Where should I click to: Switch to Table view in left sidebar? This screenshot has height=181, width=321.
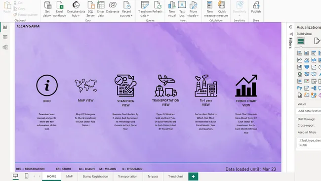[x=5, y=37]
